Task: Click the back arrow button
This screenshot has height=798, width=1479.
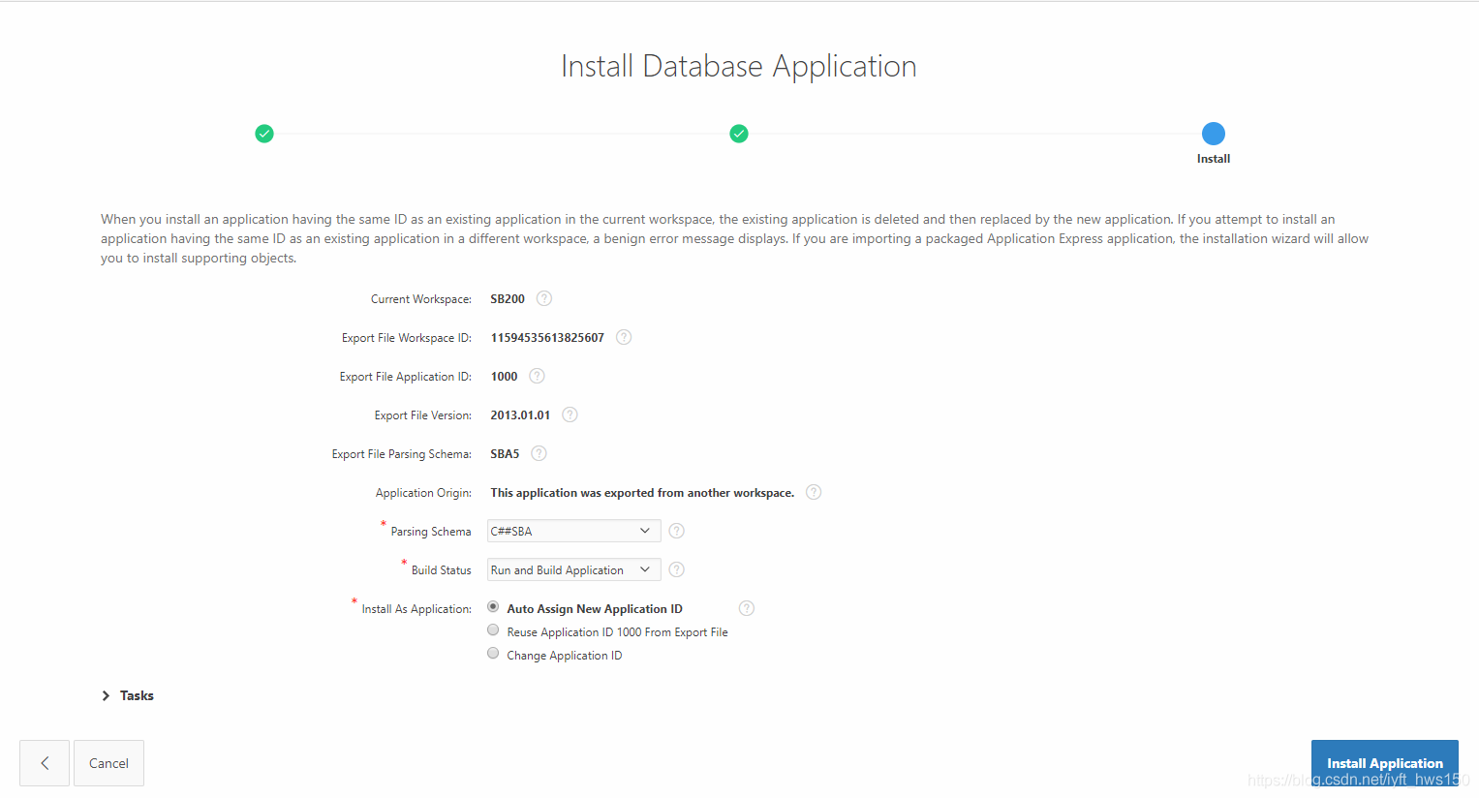Action: 45,763
